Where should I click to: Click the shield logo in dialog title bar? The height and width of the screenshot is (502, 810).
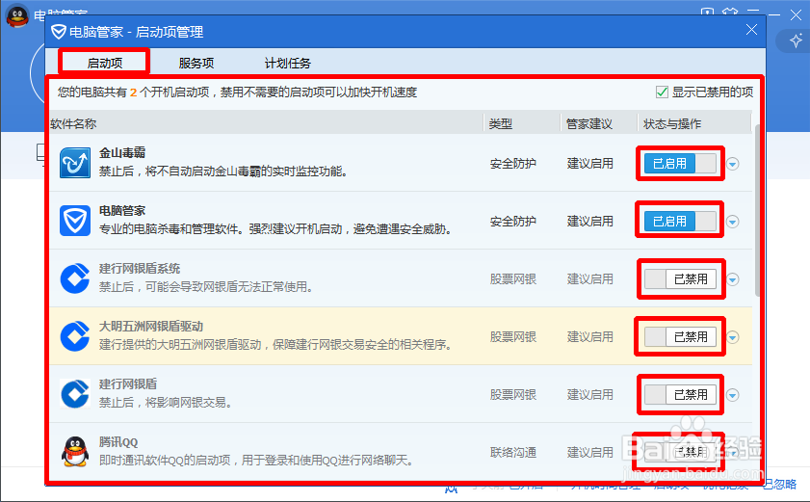59,32
